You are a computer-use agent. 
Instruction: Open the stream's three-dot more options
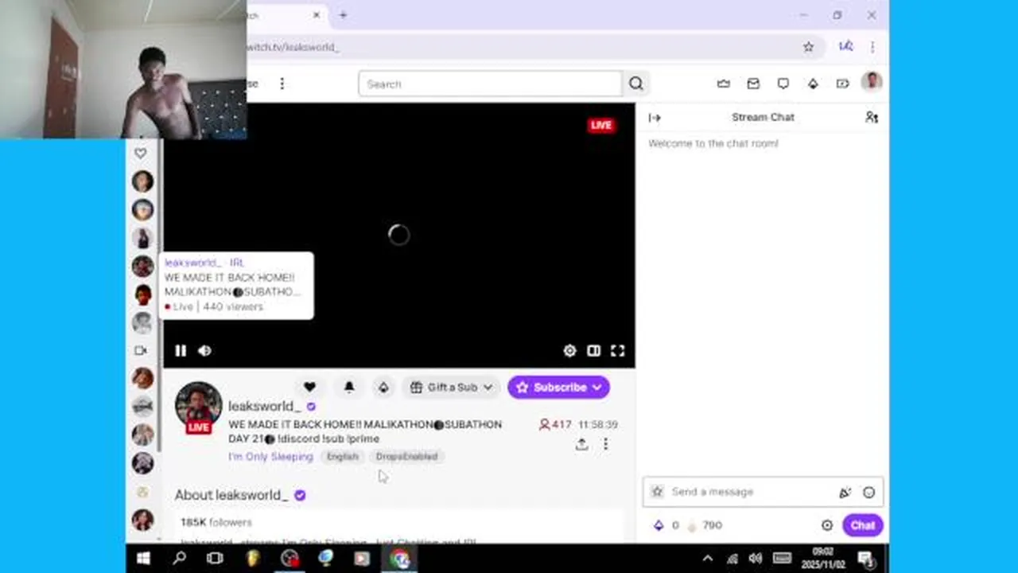click(x=605, y=444)
